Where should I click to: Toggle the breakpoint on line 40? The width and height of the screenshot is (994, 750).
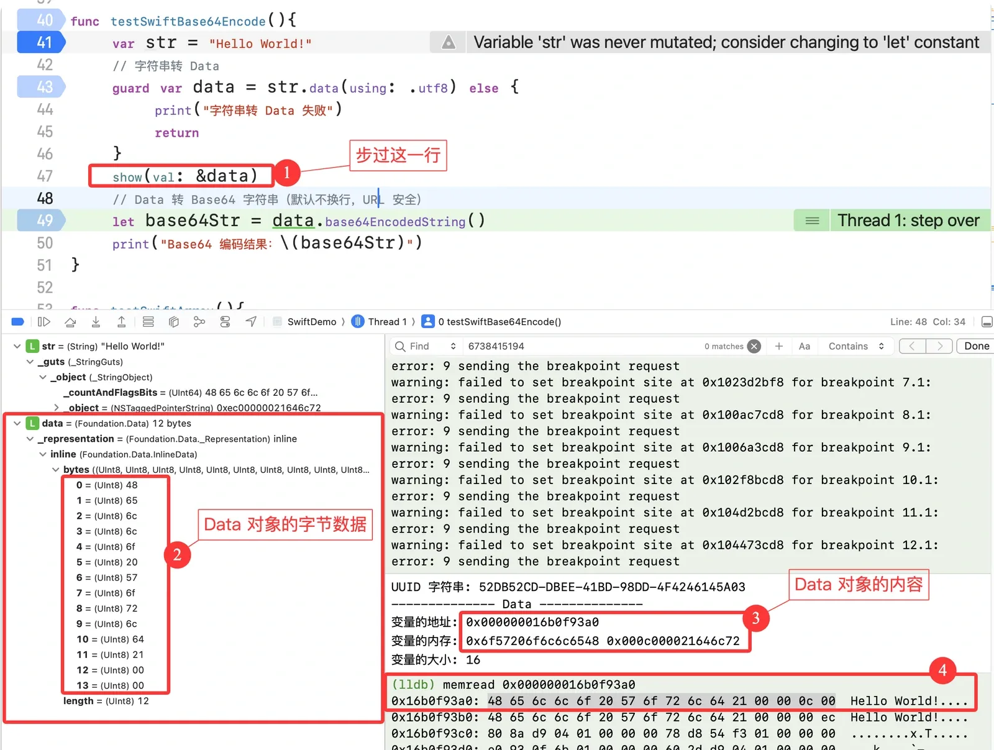pos(41,21)
